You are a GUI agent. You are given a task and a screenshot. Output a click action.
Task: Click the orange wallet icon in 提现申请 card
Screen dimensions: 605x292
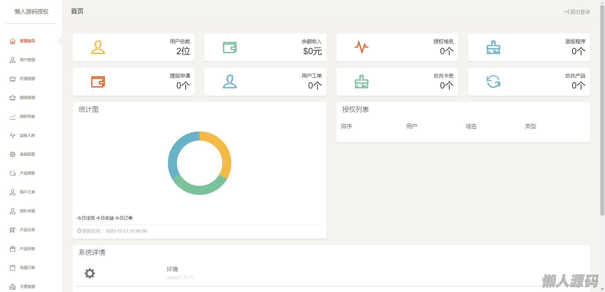(x=98, y=82)
